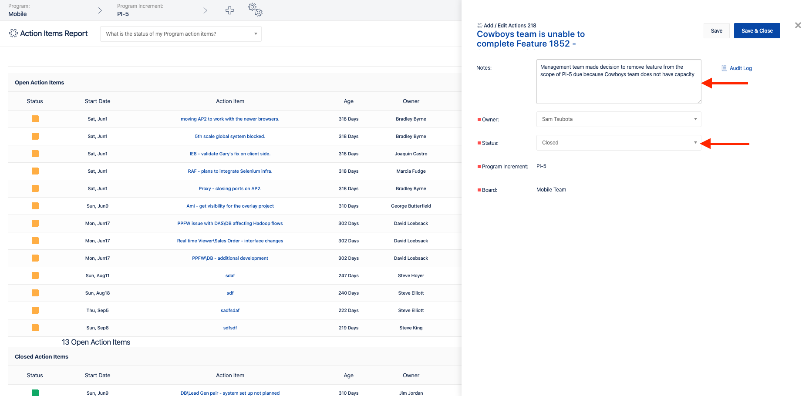
Task: Open 'Ami - get visibility for the overlay project'
Action: pos(230,206)
